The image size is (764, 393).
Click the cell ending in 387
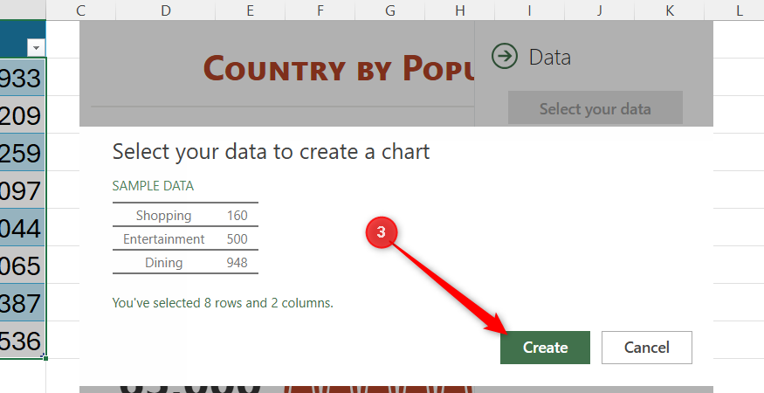tap(23, 302)
